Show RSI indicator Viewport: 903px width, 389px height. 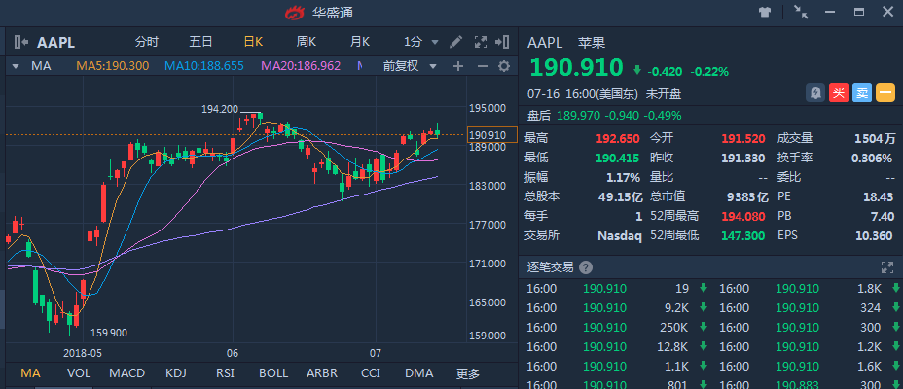click(x=225, y=373)
